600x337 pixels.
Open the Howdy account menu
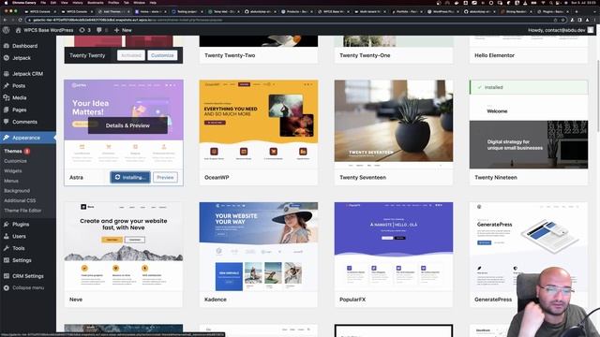pyautogui.click(x=561, y=30)
